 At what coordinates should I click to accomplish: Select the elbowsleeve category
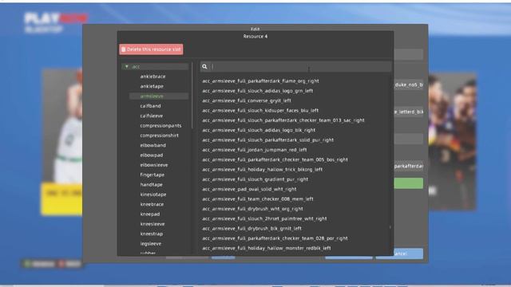click(154, 165)
